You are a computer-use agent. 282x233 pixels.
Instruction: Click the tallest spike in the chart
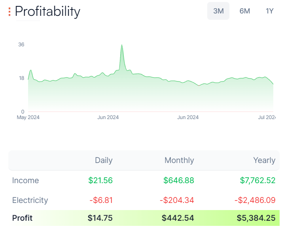click(x=121, y=45)
